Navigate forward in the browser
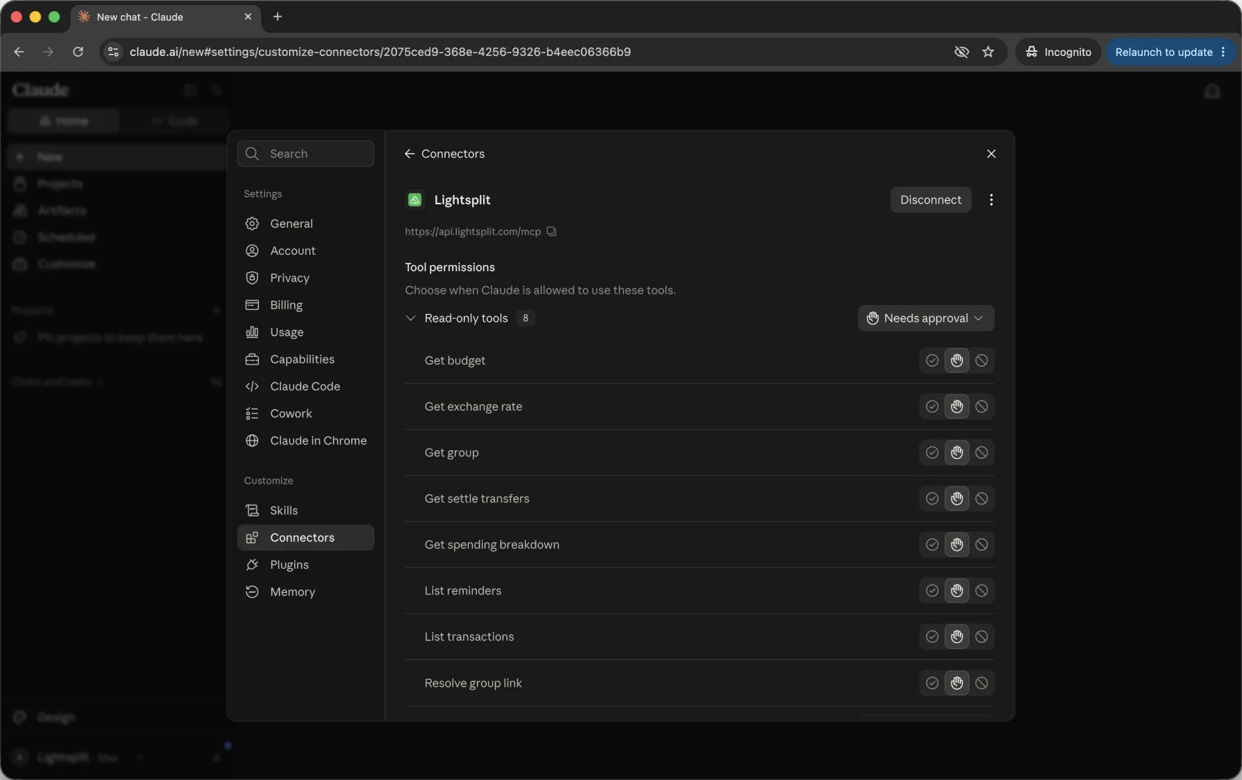1242x780 pixels. pyautogui.click(x=48, y=52)
